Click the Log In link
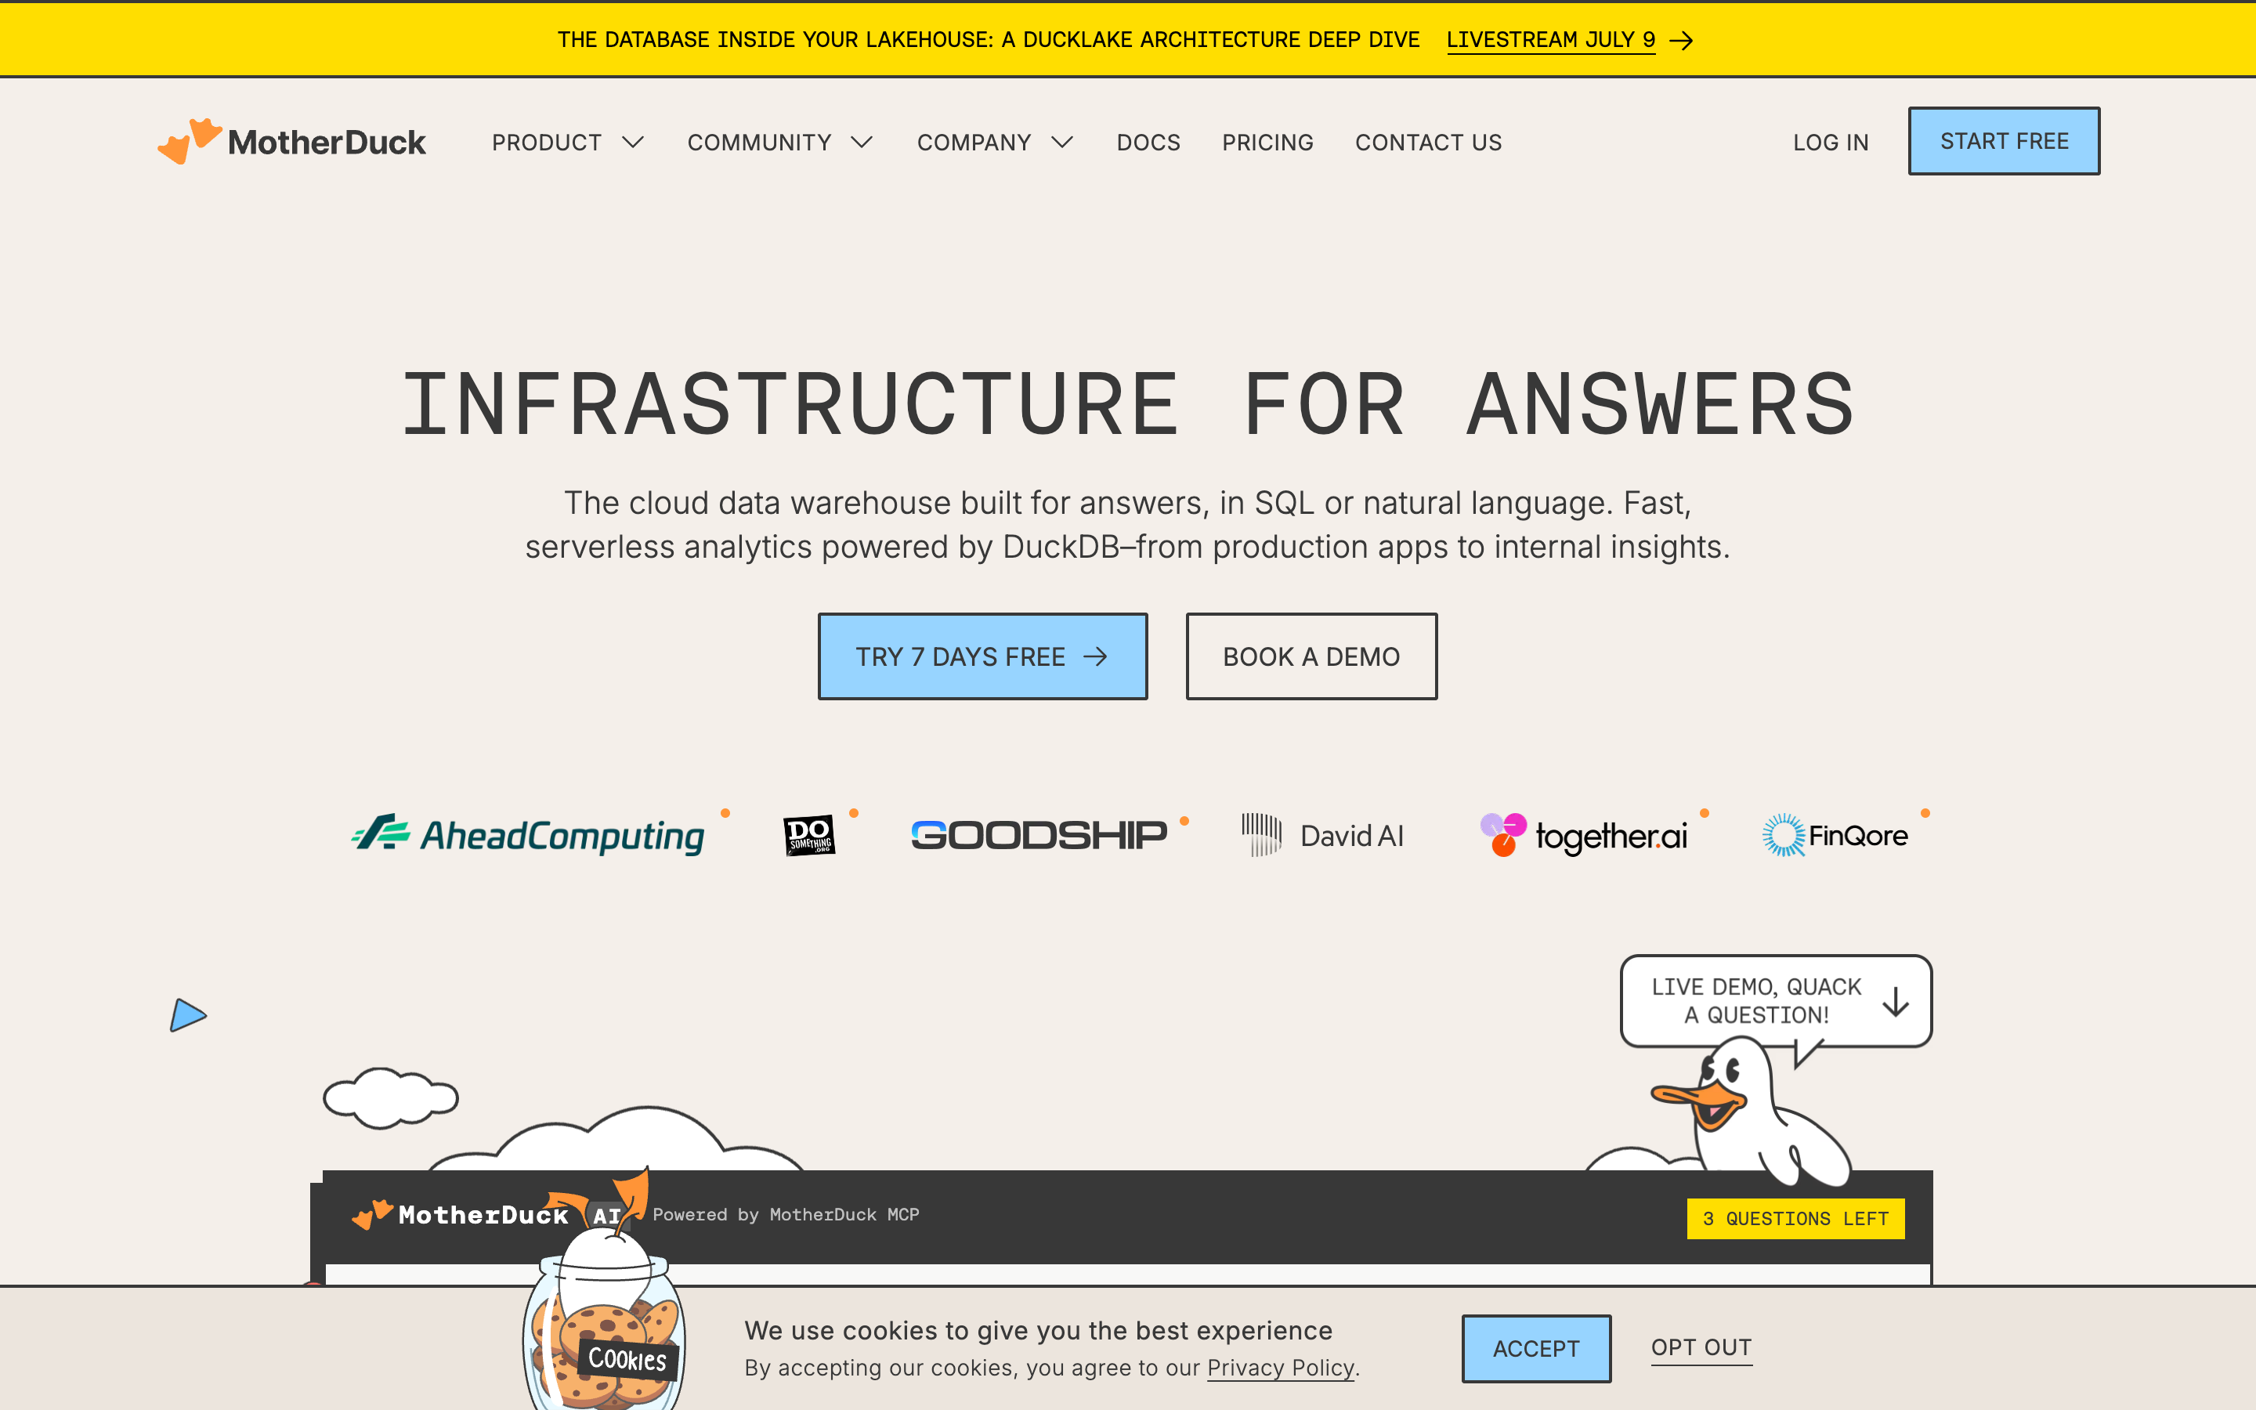Screen dimensions: 2256x1410 point(1831,143)
